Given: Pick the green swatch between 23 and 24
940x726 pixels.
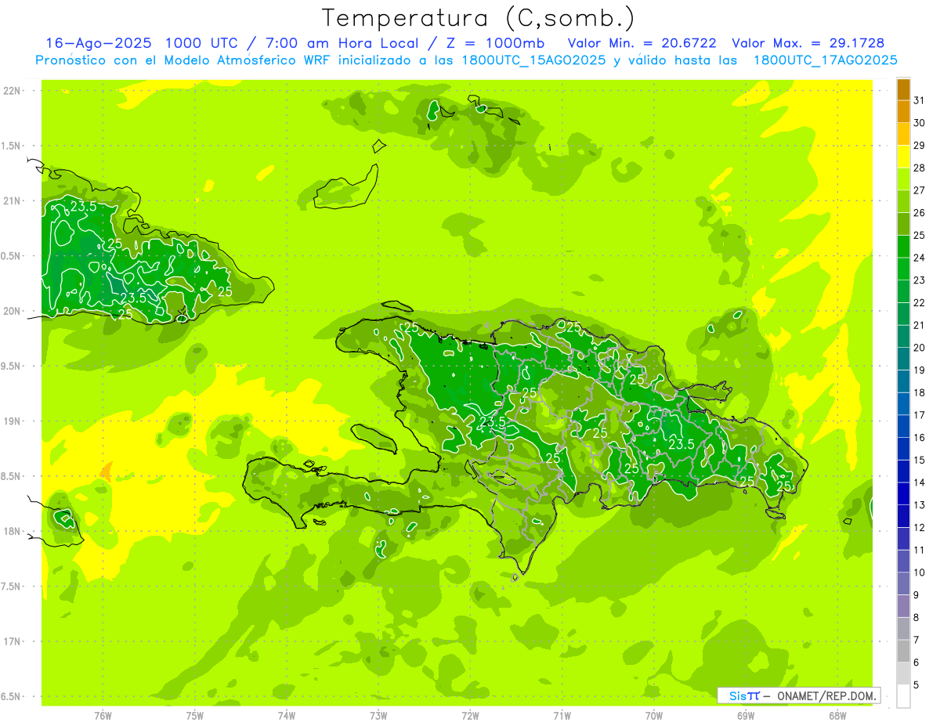Looking at the screenshot, I should pos(903,269).
